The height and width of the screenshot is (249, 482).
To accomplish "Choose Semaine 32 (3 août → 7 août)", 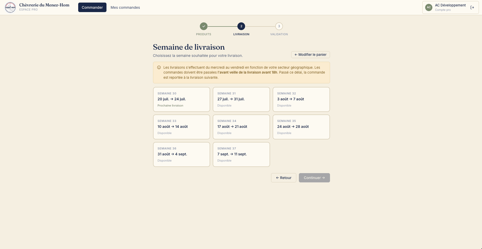I will (301, 100).
